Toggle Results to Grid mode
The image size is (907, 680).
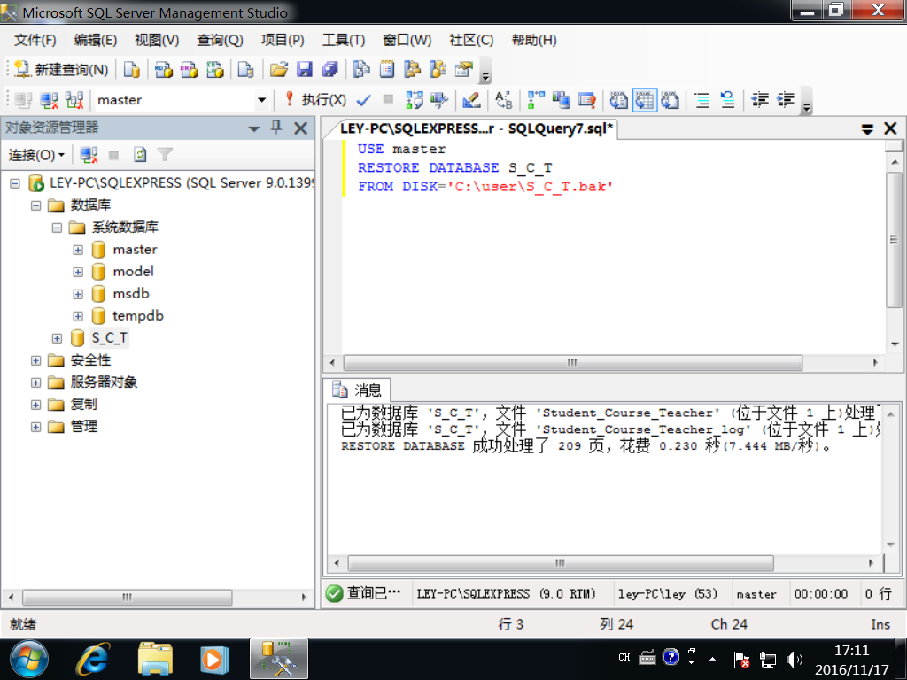[x=645, y=100]
